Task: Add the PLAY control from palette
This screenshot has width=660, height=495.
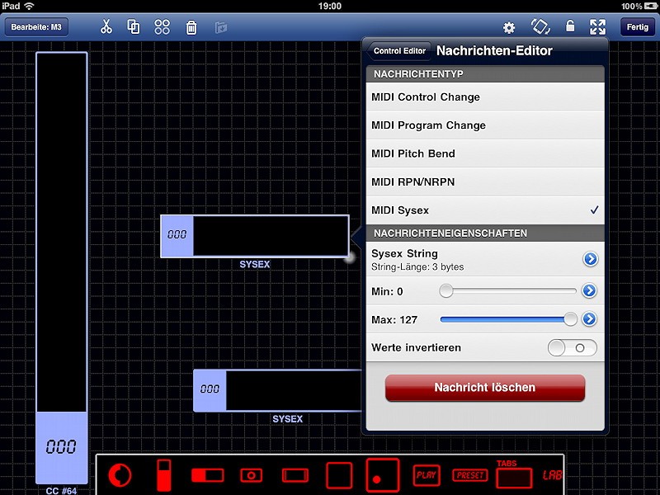Action: 427,475
